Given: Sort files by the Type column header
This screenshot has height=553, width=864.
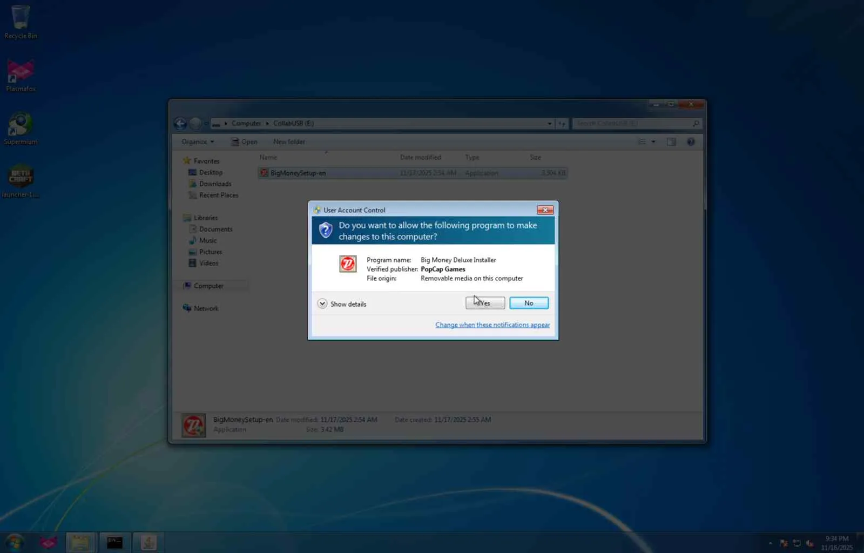Looking at the screenshot, I should pos(494,157).
